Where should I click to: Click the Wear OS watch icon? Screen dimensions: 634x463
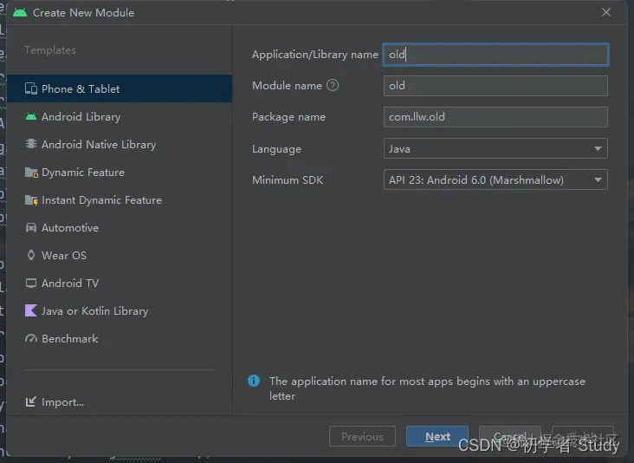coord(31,255)
